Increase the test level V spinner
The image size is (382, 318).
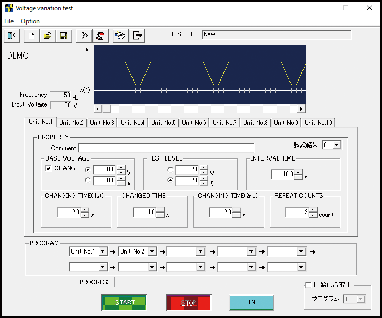pos(204,167)
